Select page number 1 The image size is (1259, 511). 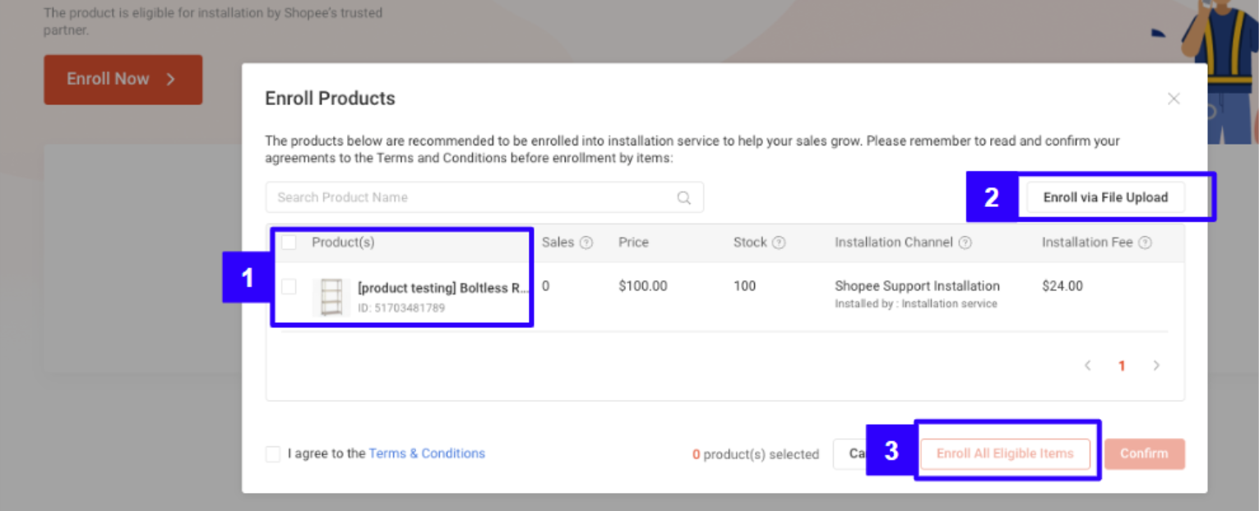click(x=1122, y=366)
